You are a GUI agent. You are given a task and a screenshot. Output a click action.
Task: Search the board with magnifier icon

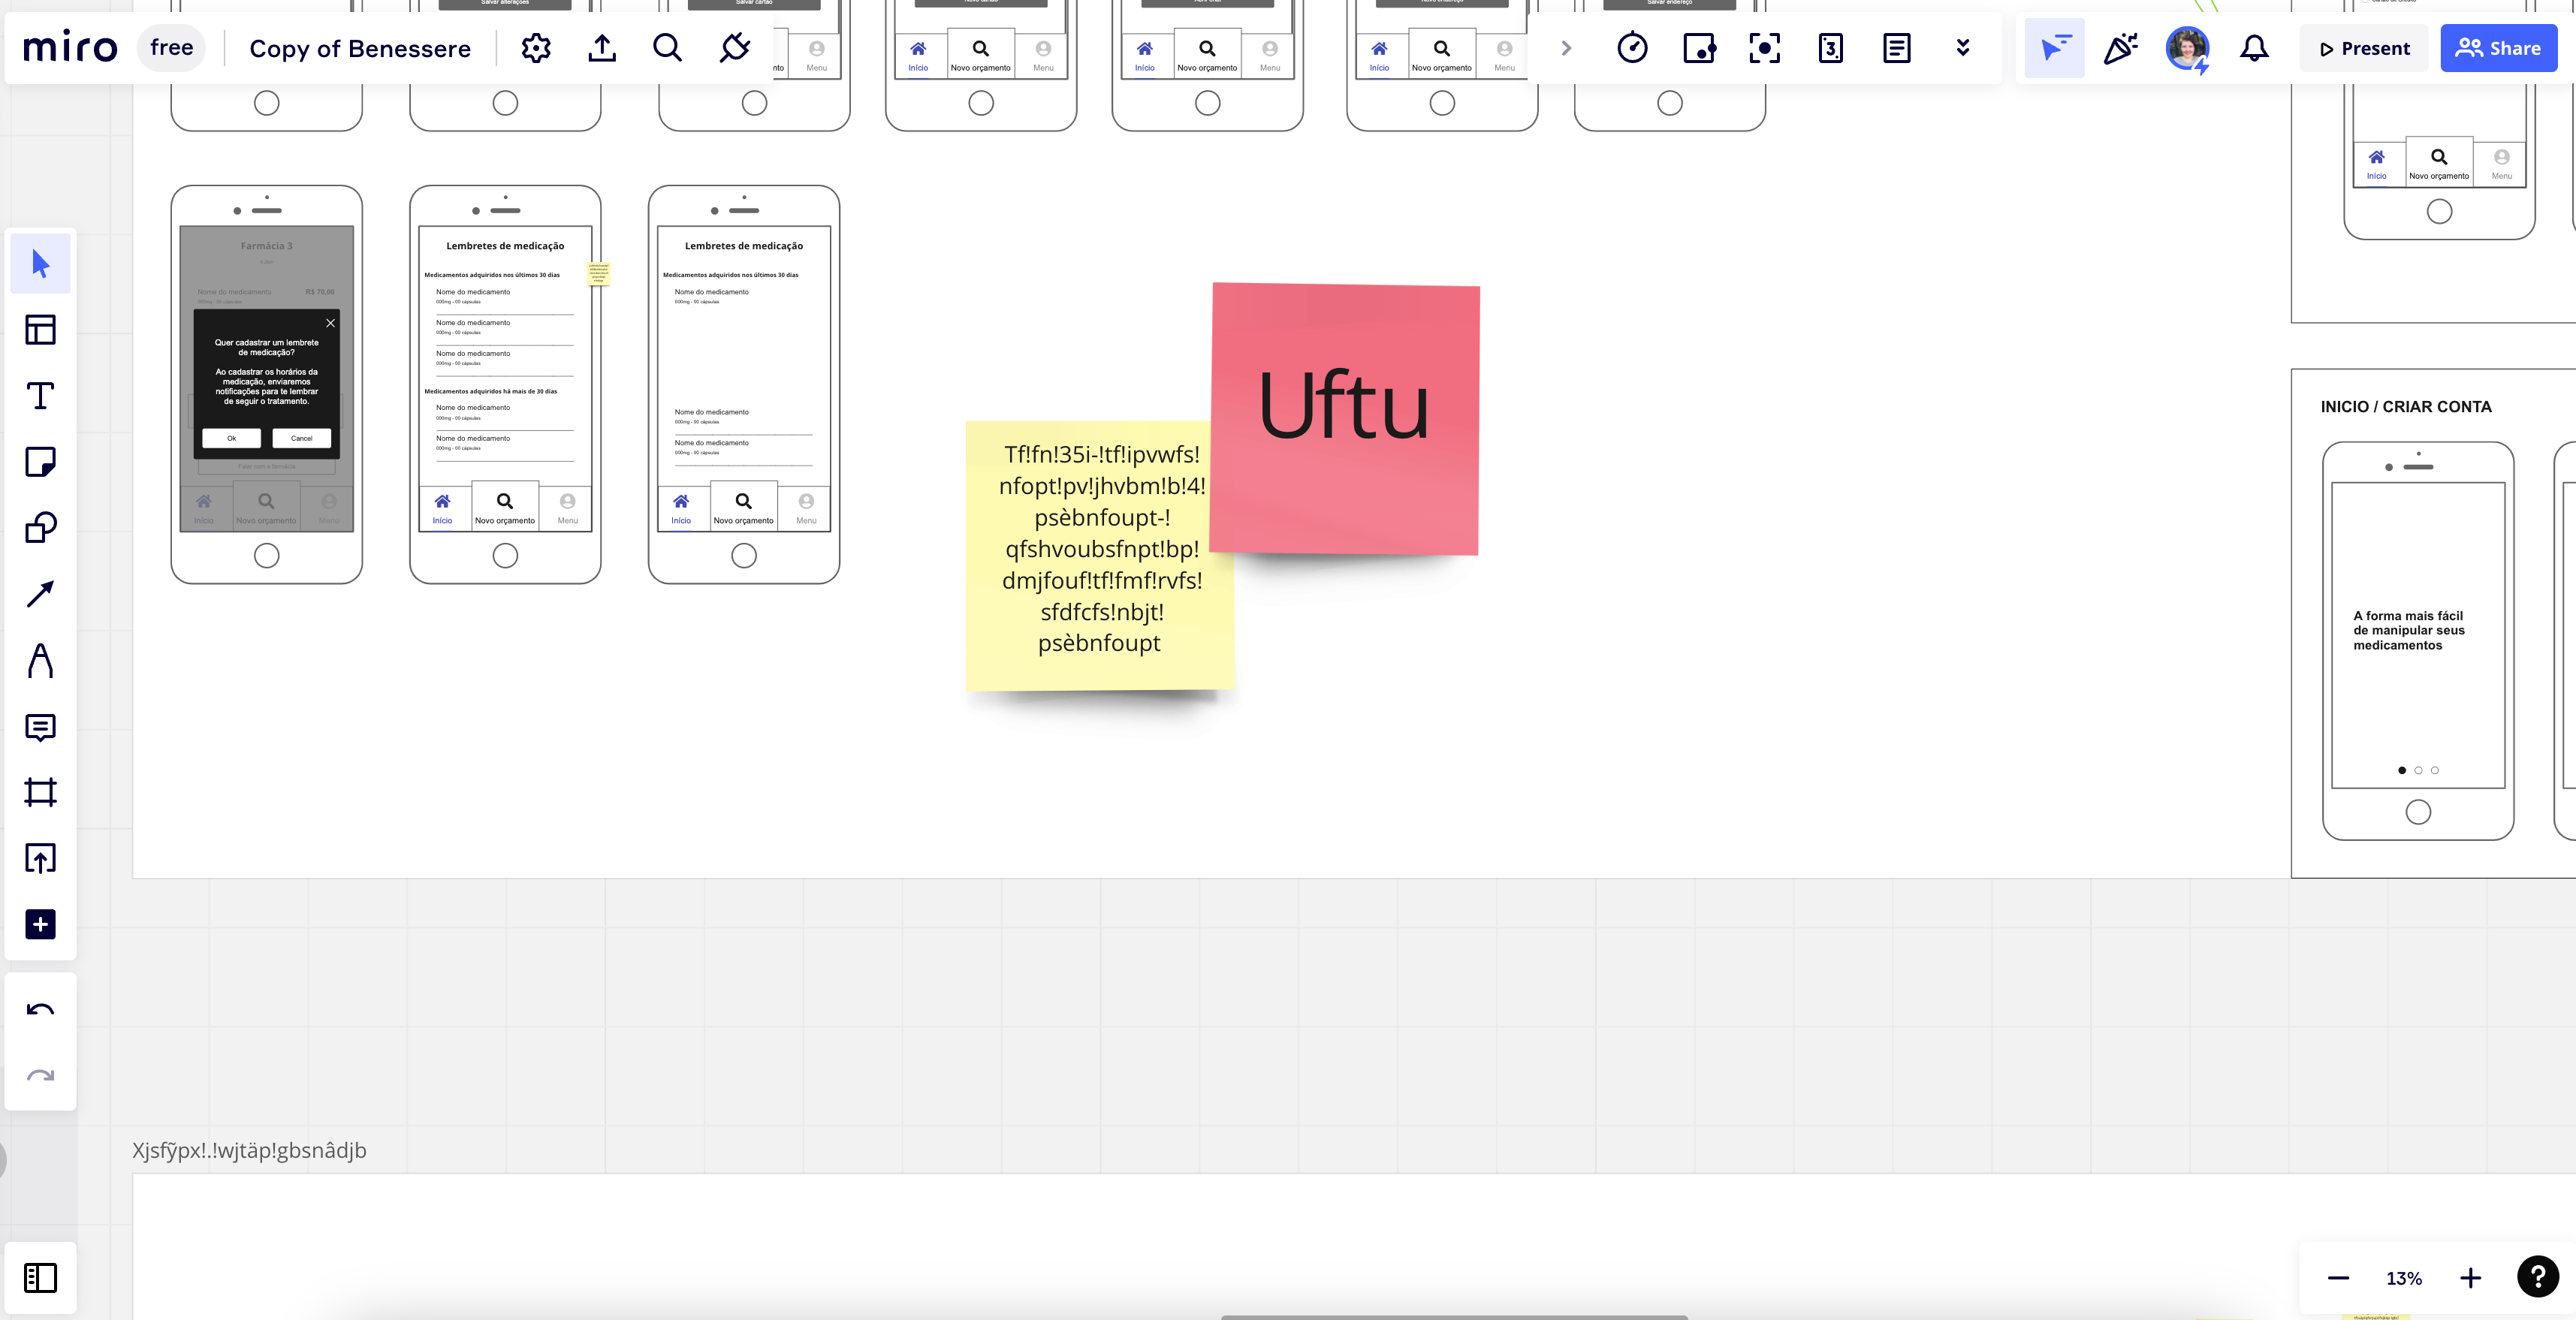pos(667,48)
